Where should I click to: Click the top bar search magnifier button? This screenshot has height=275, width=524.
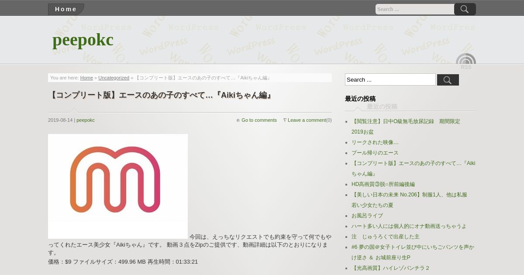(465, 9)
